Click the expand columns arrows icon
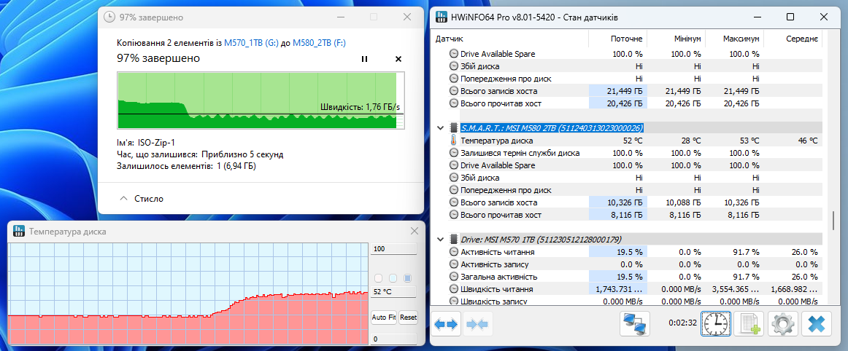 [x=446, y=324]
